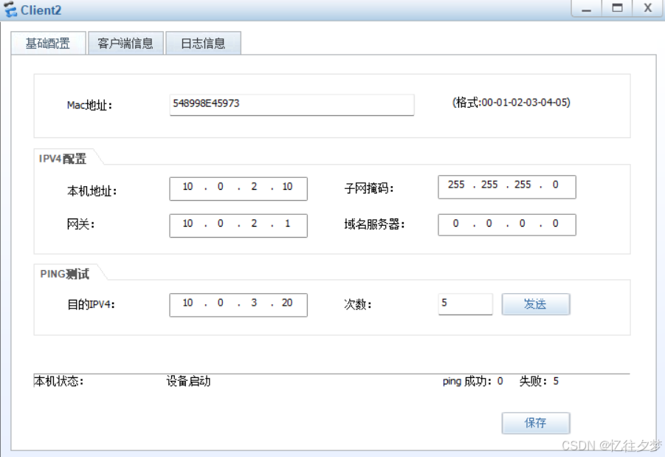The image size is (665, 457).
Task: Click the 失败: 5 status text
Action: 539,381
